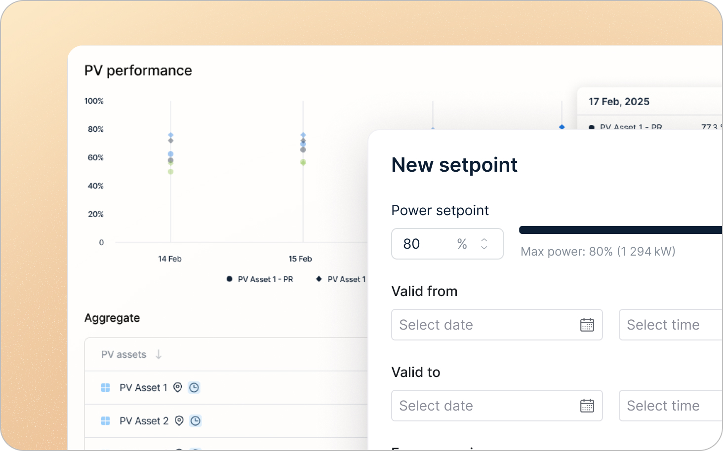Click the location pin beside PV Asset 2
This screenshot has height=451, width=723.
178,420
